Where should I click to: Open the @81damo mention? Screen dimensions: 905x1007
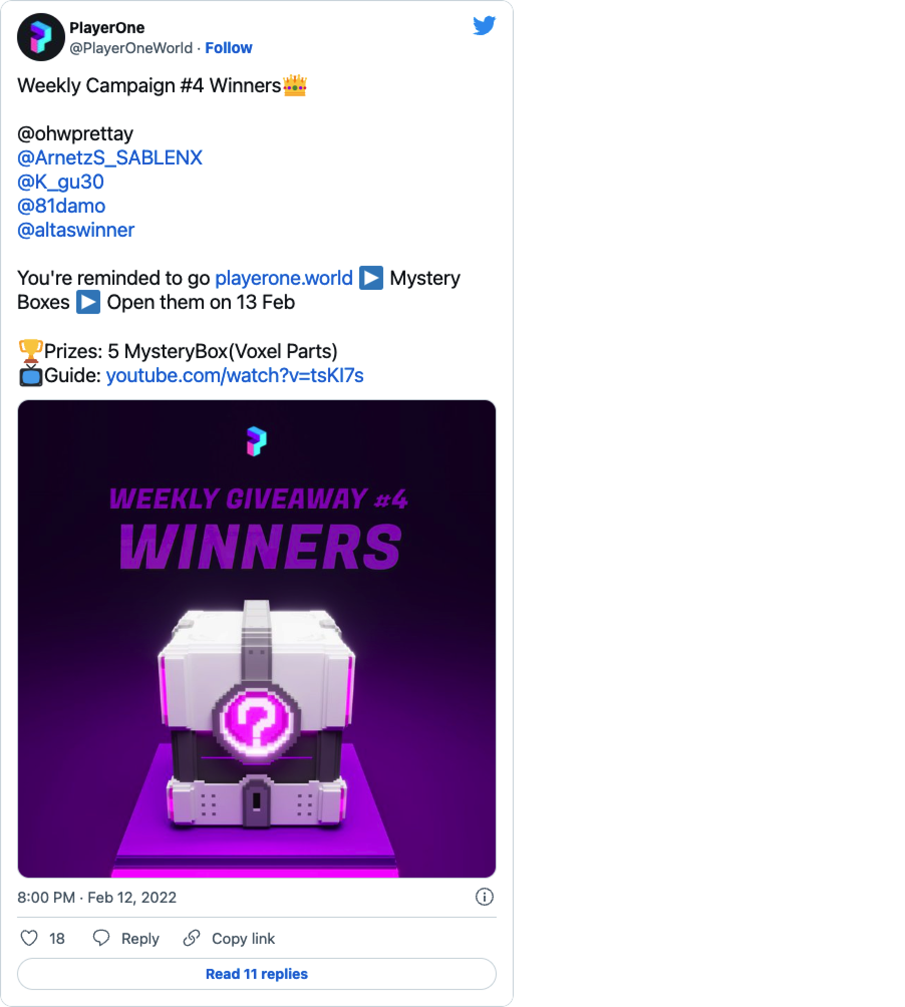pyautogui.click(x=61, y=206)
